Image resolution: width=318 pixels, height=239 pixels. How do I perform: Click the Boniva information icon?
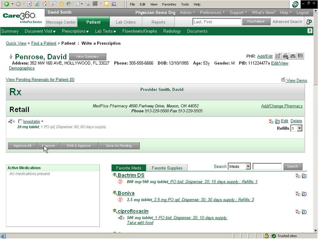point(304,194)
